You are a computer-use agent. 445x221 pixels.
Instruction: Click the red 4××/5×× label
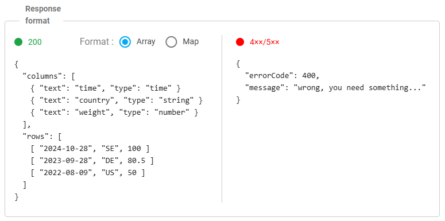265,42
